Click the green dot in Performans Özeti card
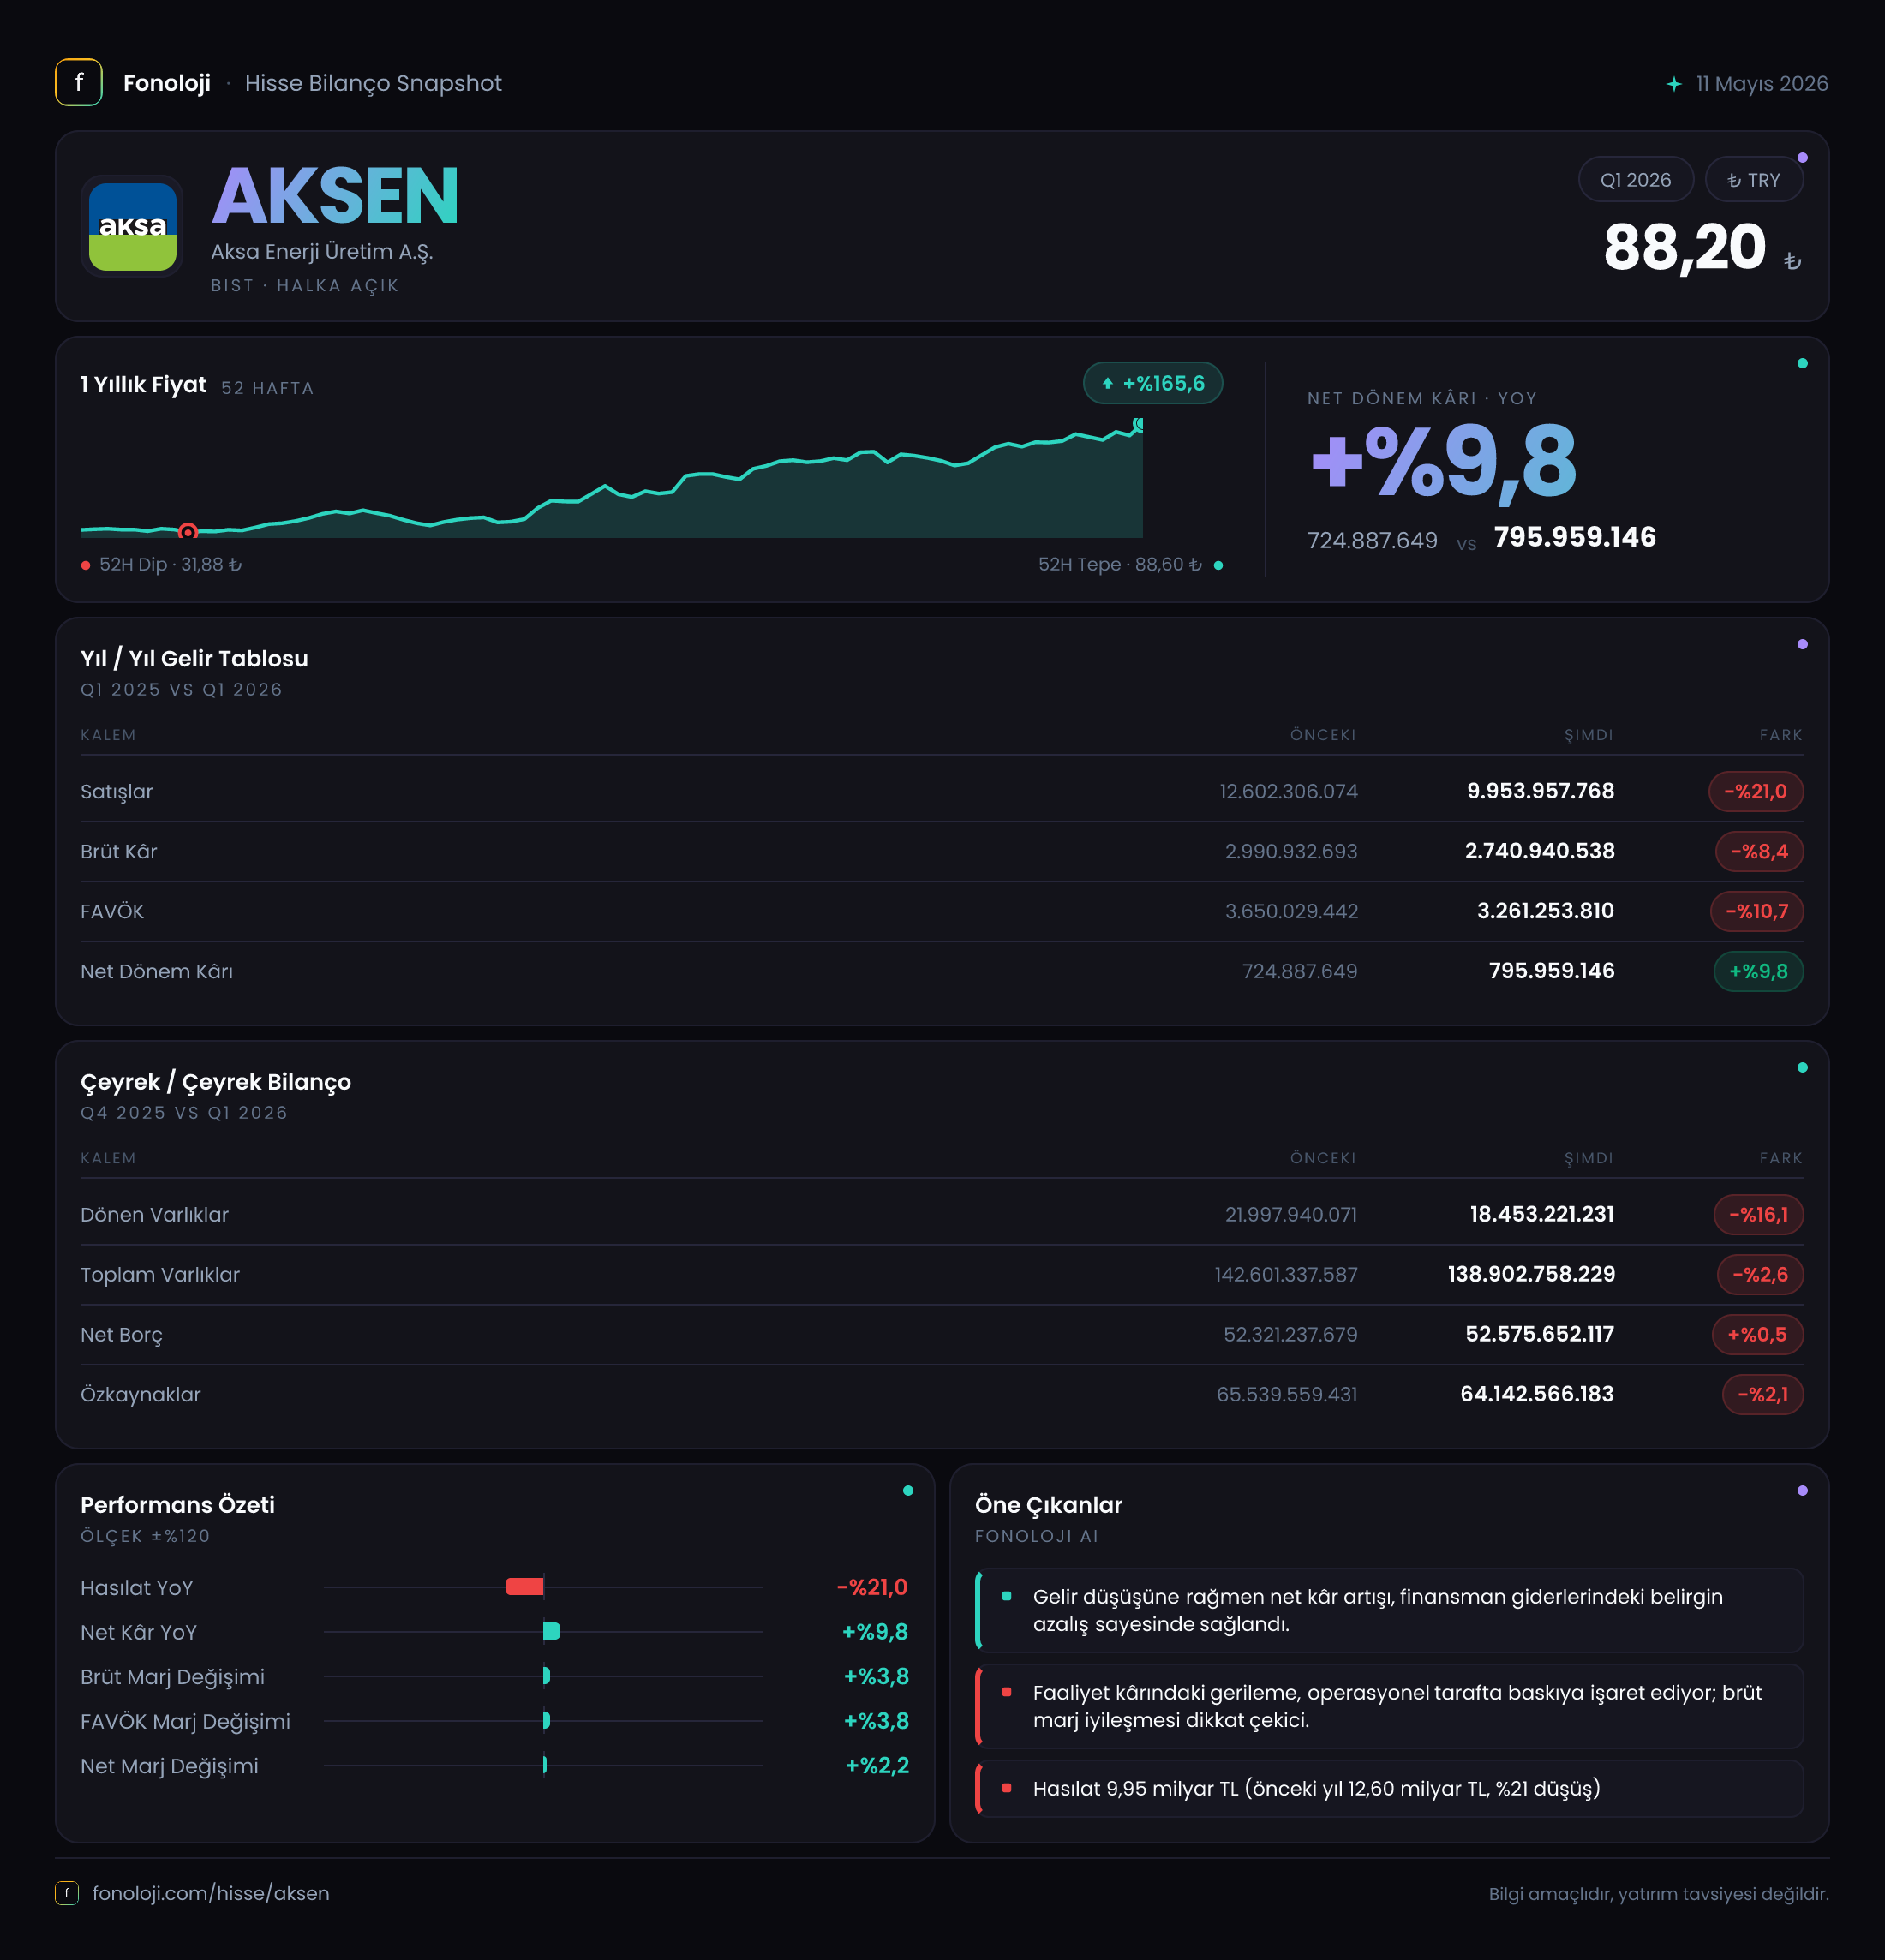Screen dimensions: 1885x1960 (x=908, y=1490)
